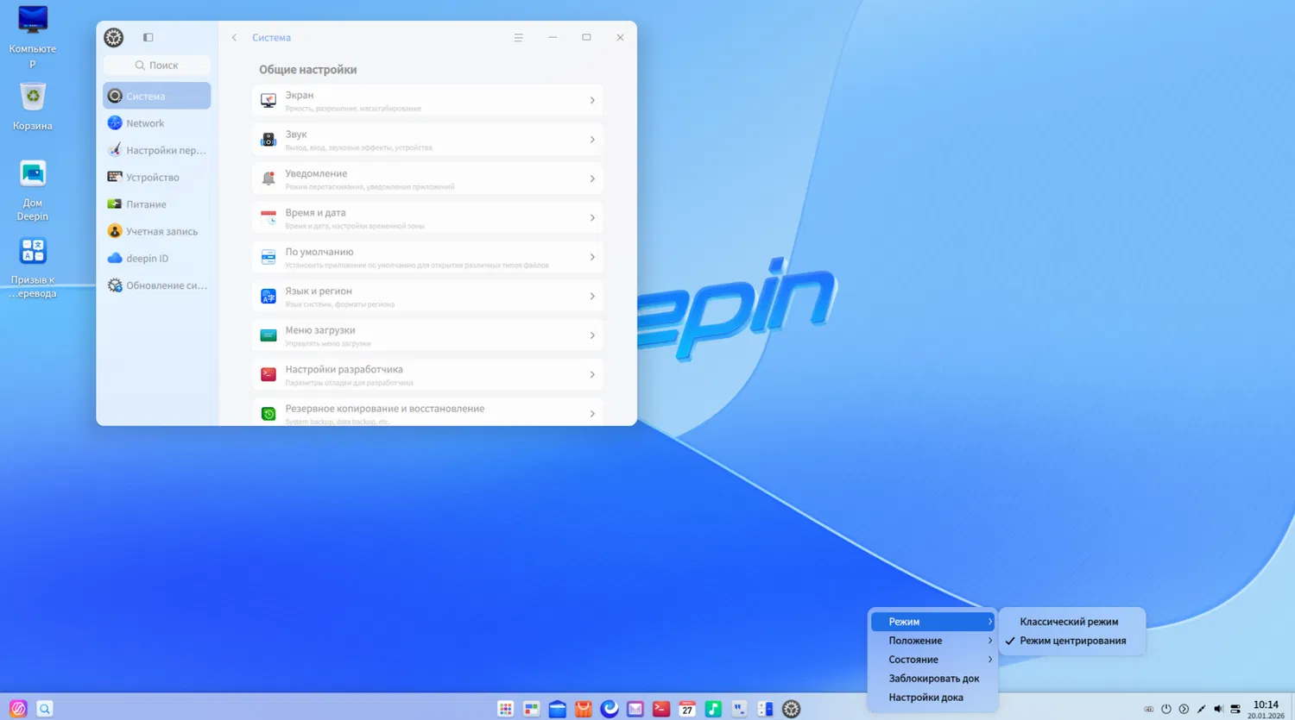1295x720 pixels.
Task: Launch the pink AI assistant icon in dock
Action: click(x=18, y=709)
